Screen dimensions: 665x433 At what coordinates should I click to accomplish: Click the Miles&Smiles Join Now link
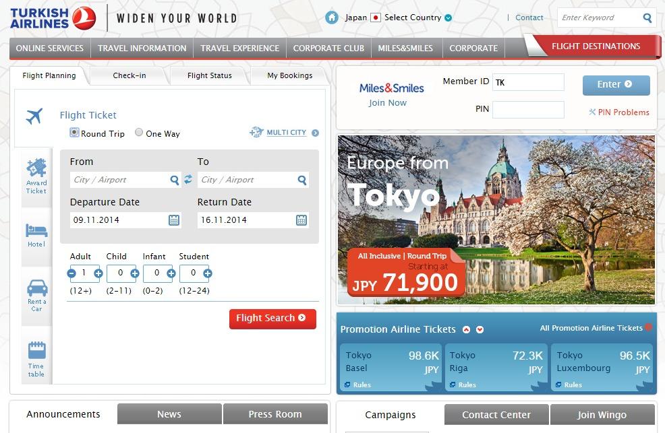tap(387, 103)
